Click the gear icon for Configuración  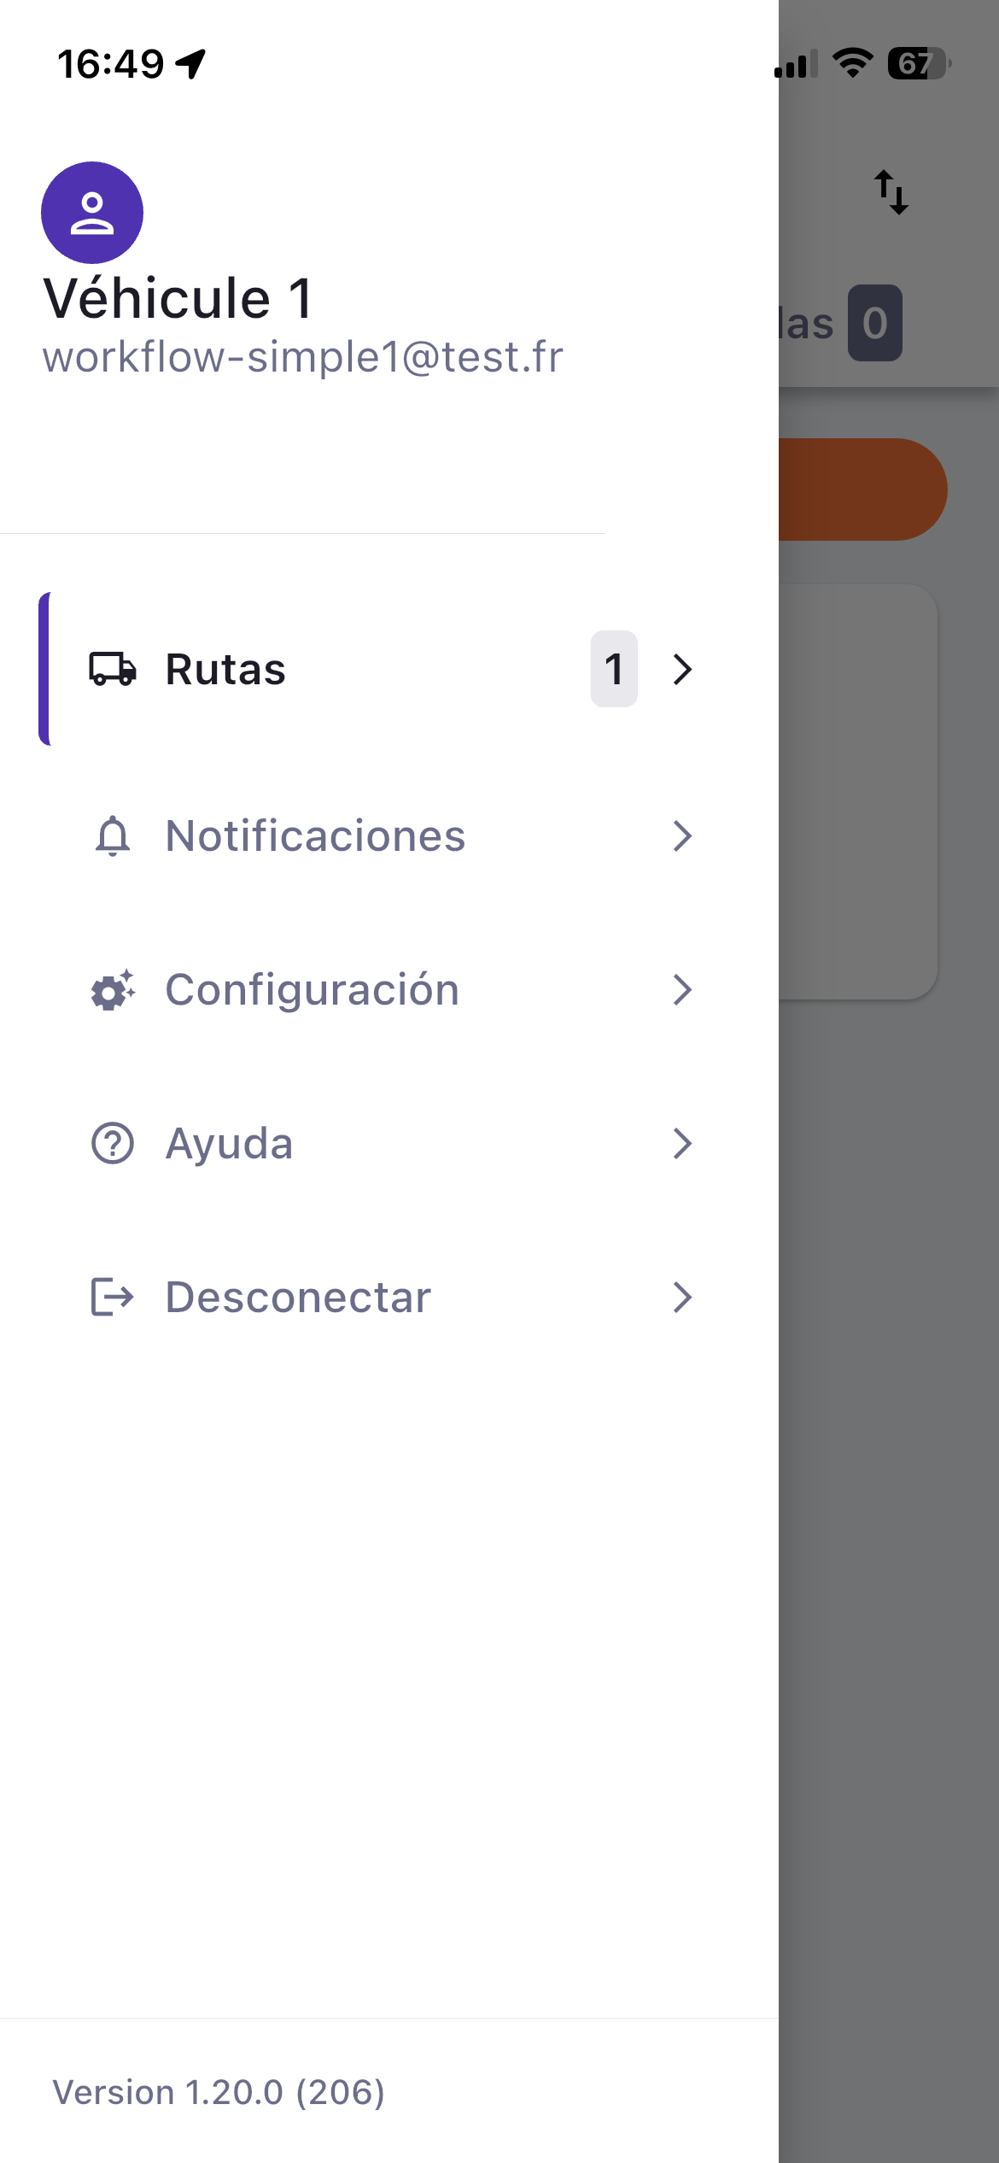[x=113, y=990]
